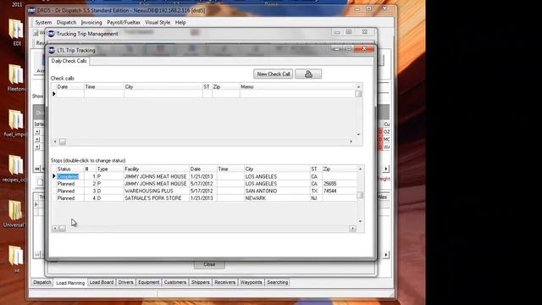Screen dimensions: 542x305
Task: Switch to the Equipment bottom tab
Action: click(x=149, y=282)
